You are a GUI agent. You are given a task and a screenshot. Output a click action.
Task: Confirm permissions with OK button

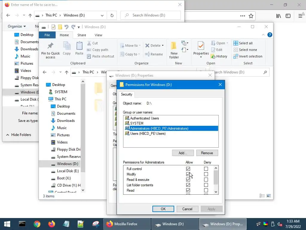click(163, 209)
